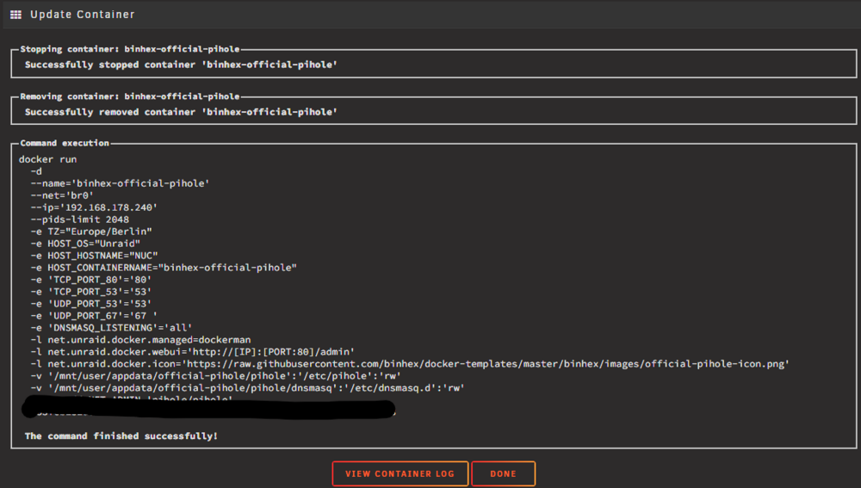
Task: Select the Removing container heading
Action: pyautogui.click(x=130, y=96)
